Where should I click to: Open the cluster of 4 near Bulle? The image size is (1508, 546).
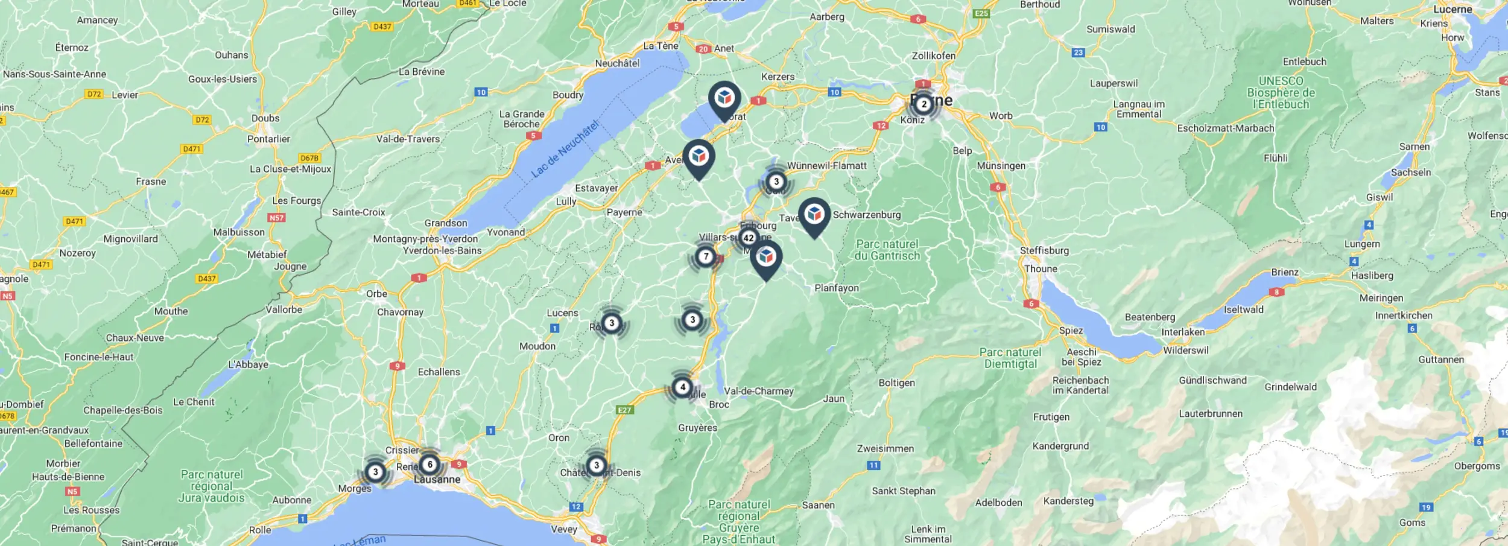pyautogui.click(x=682, y=387)
